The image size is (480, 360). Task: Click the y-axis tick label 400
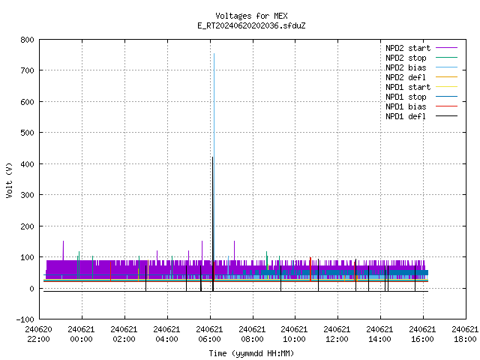click(27, 164)
